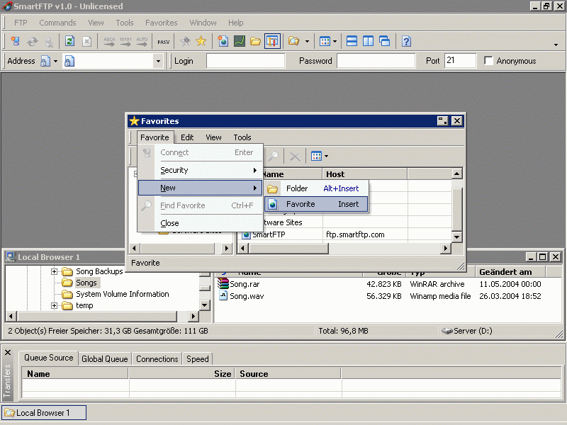567x425 pixels.
Task: Open the Window menu
Action: tap(203, 23)
